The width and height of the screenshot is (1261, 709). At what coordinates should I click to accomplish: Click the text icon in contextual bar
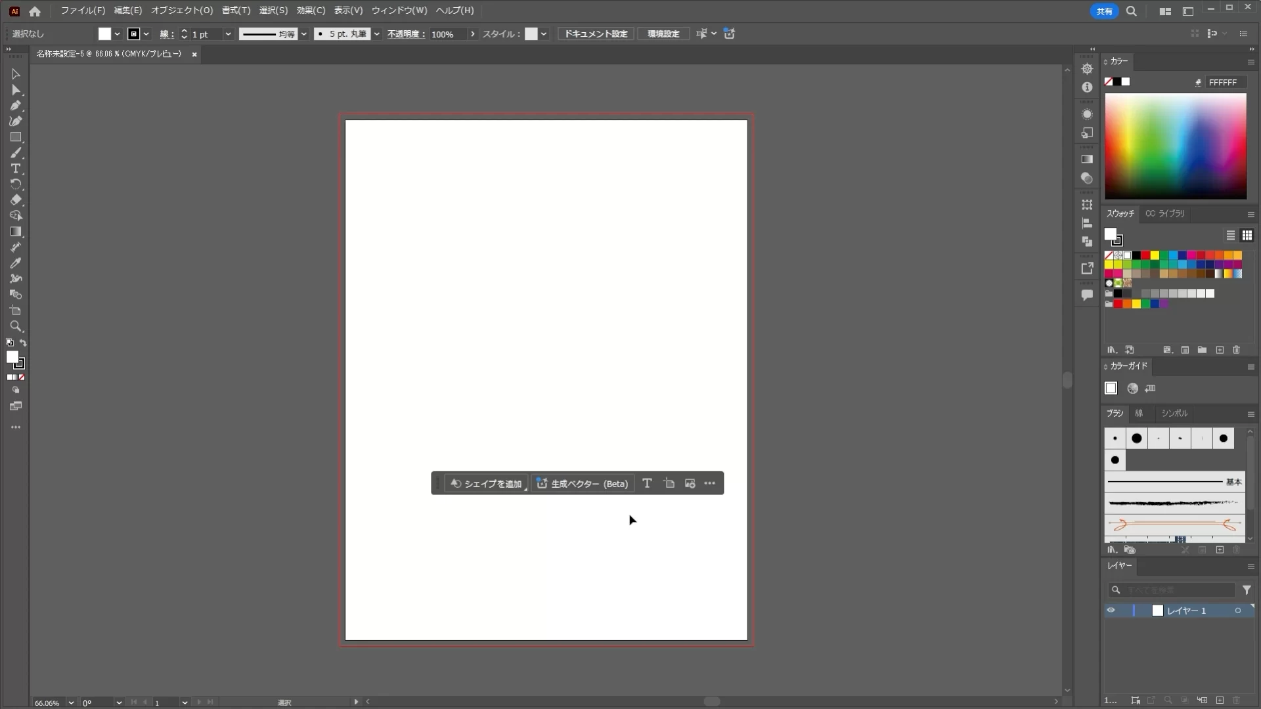(x=647, y=483)
